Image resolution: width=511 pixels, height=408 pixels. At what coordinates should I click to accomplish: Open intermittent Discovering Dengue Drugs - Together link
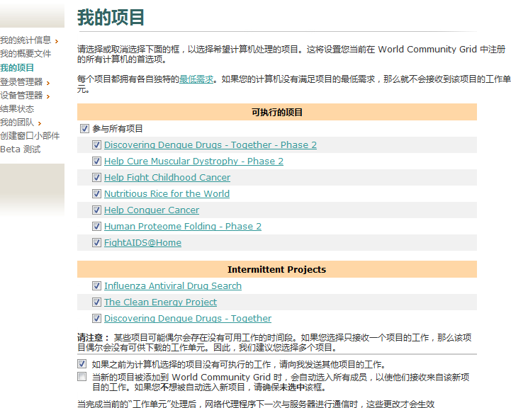[x=188, y=319]
